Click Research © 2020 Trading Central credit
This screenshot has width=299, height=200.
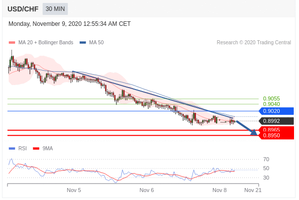254,42
